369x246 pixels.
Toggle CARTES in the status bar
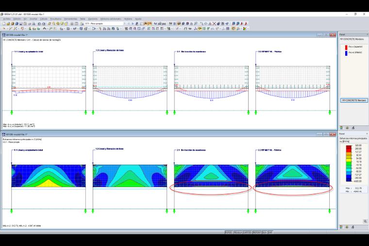tap(247, 232)
